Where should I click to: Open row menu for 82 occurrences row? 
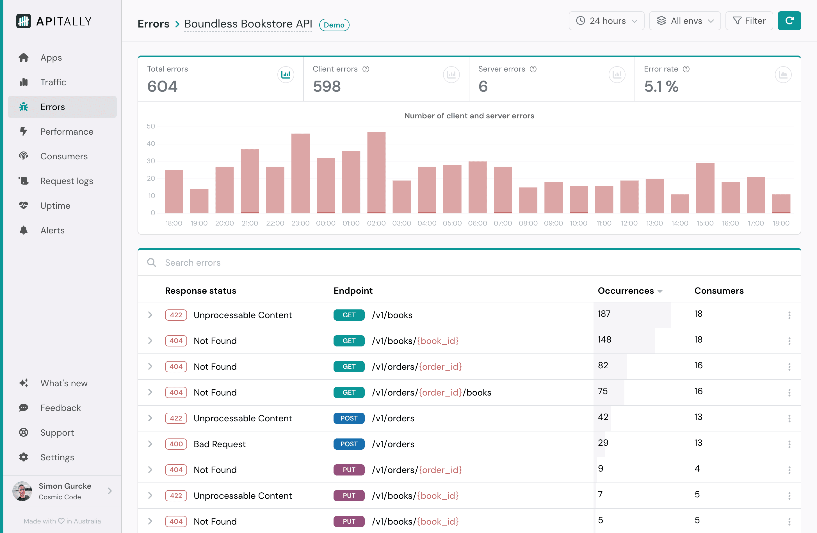789,367
